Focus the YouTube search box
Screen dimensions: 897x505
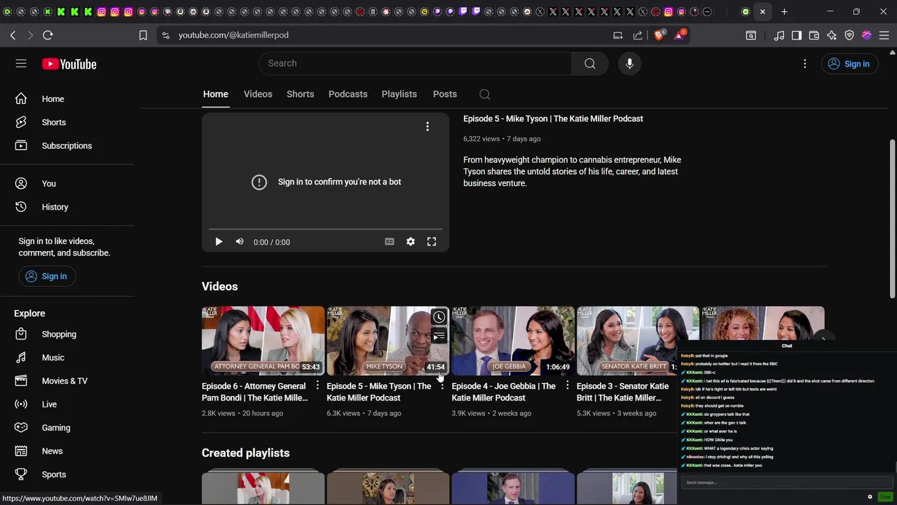[416, 63]
